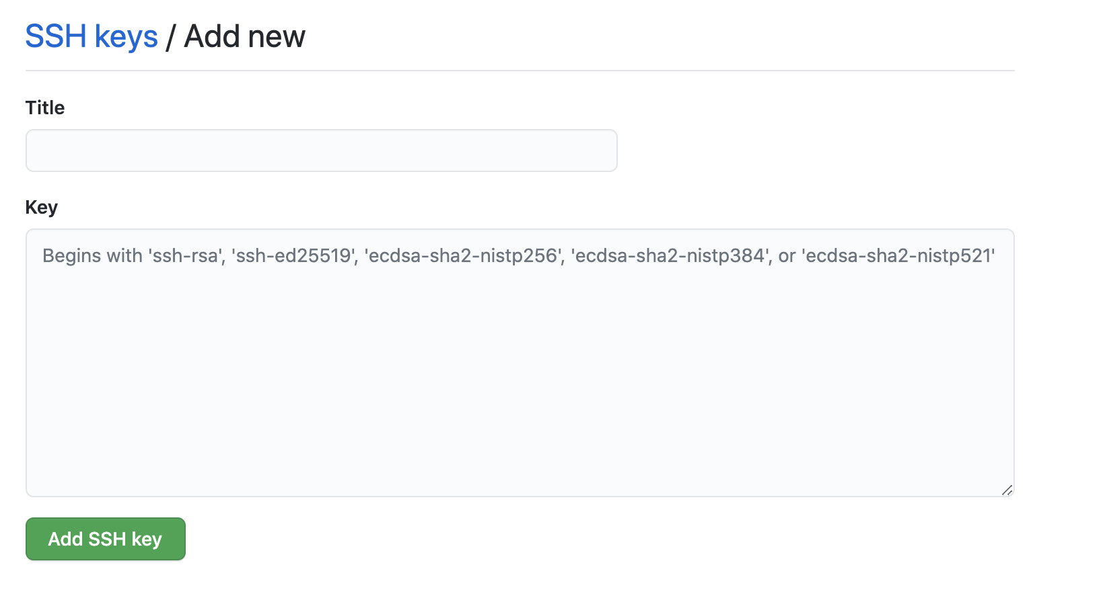Click the 'Add new' heading text
Viewport: 1105px width, 594px height.
point(245,36)
